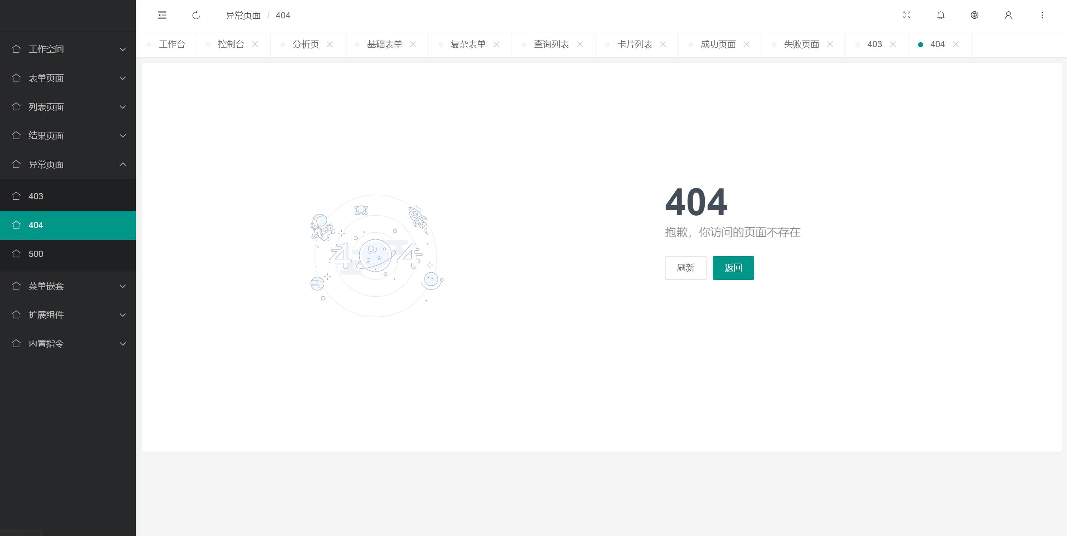Open the 500 page in sidebar
This screenshot has width=1067, height=536.
tap(36, 254)
